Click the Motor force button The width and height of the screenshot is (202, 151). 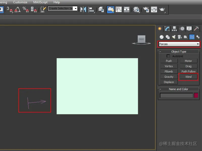(188, 61)
